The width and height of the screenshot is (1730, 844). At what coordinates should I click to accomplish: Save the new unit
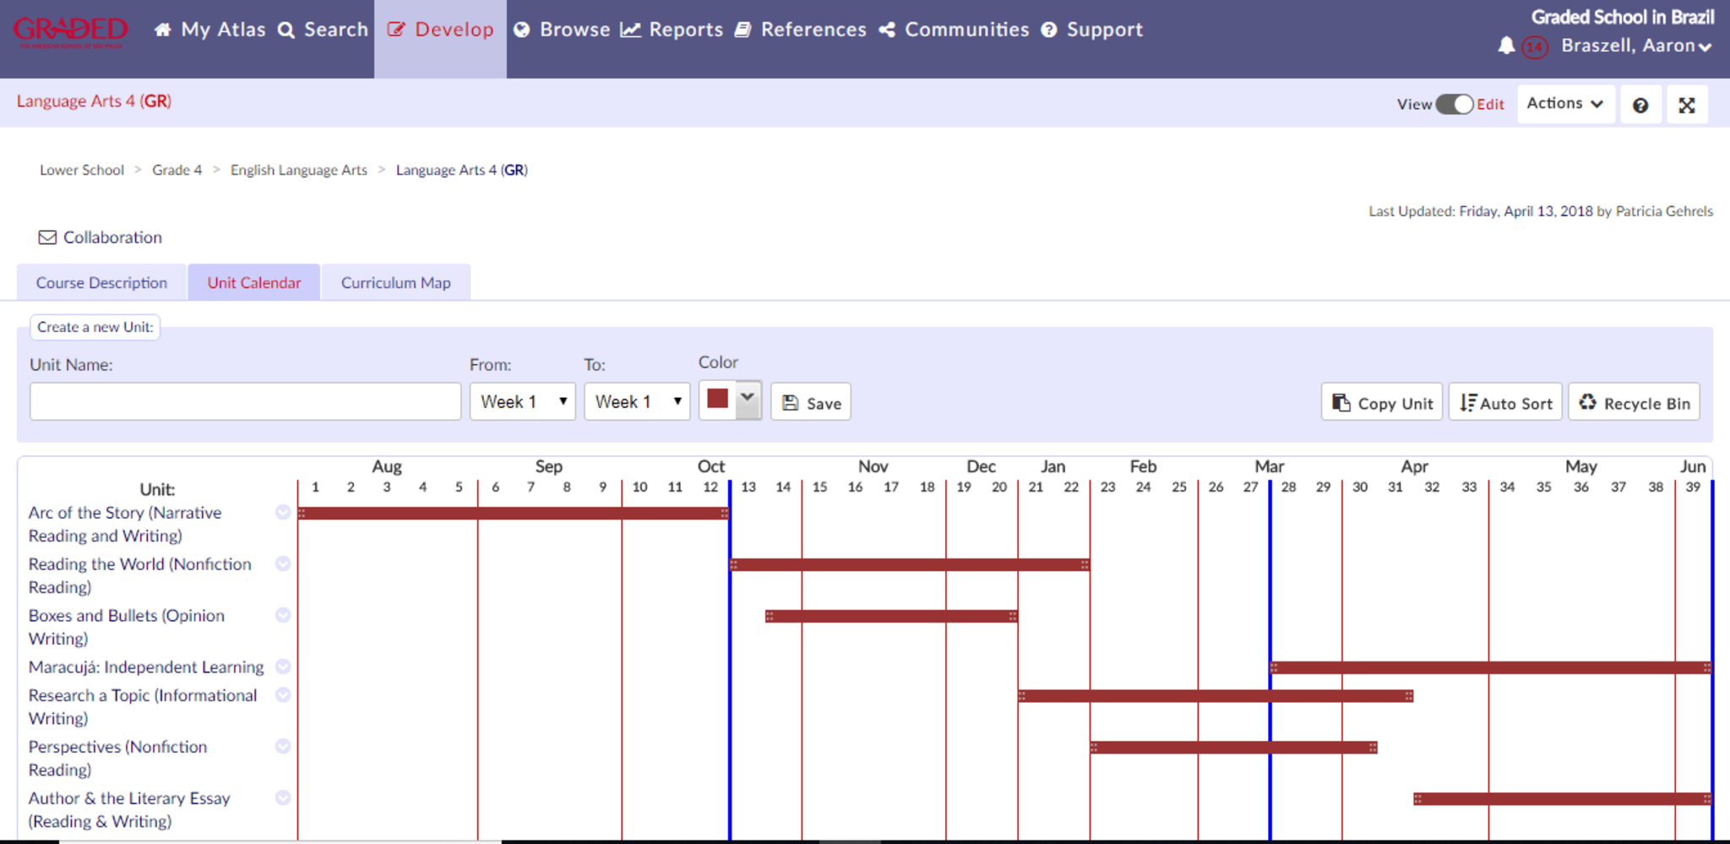tap(811, 403)
